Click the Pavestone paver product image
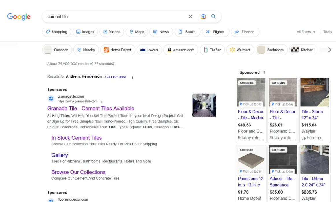The width and height of the screenshot is (336, 202). (251, 160)
